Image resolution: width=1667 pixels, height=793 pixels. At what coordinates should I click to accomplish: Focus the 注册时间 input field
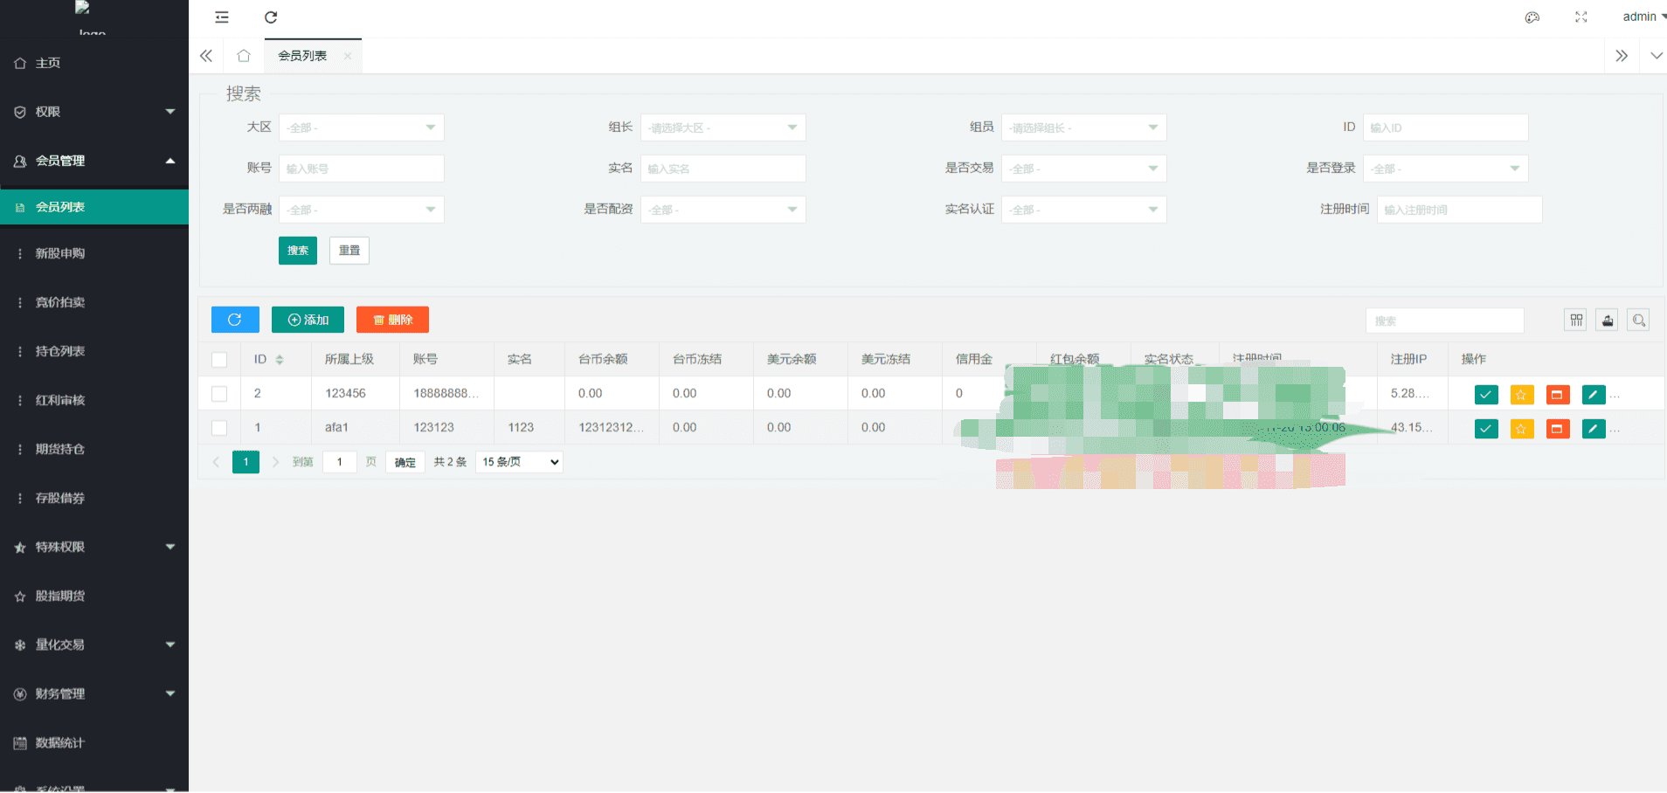point(1460,210)
